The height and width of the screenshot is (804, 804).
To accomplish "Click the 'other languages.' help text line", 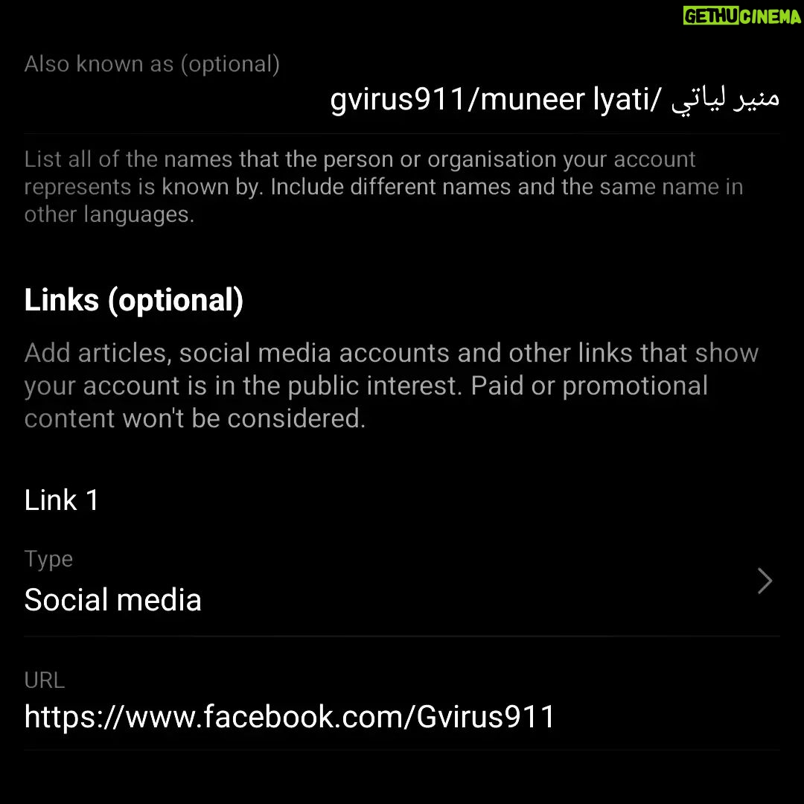I will (x=109, y=214).
